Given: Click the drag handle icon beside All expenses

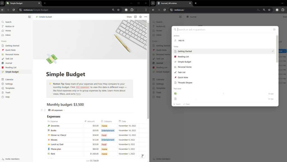Looking at the screenshot, I should coord(45,110).
